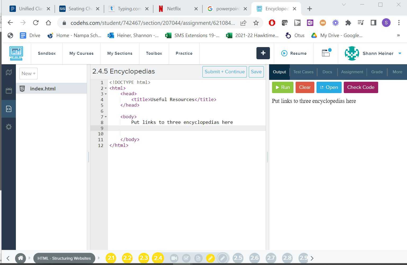Open the Shann Heiner account dropdown
The width and height of the screenshot is (407, 265).
click(x=378, y=53)
